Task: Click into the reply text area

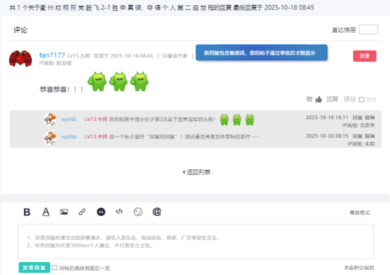Action: pyautogui.click(x=195, y=241)
